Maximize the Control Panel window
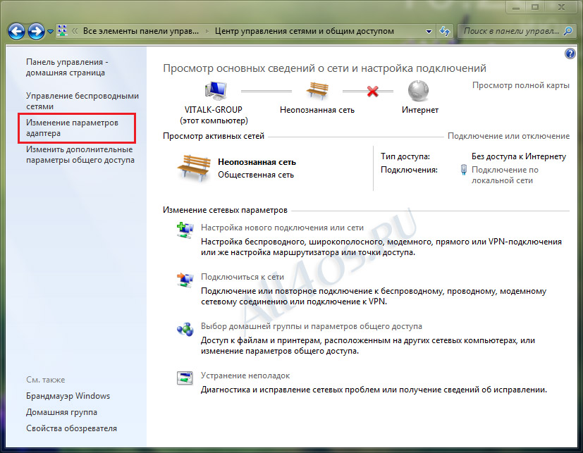Image resolution: width=583 pixels, height=453 pixels. (x=534, y=7)
